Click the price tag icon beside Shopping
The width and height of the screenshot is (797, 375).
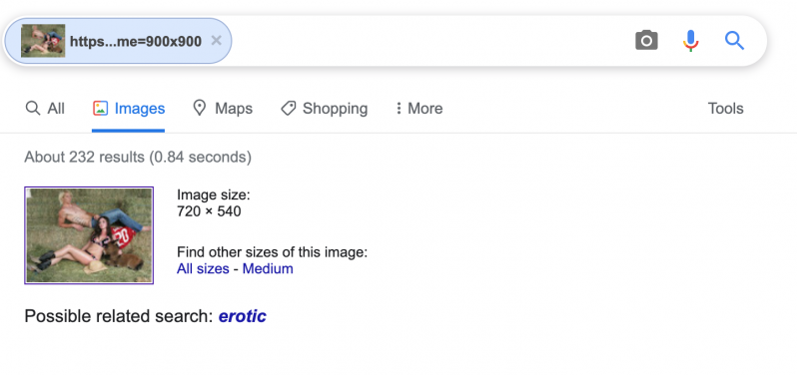[x=289, y=108]
